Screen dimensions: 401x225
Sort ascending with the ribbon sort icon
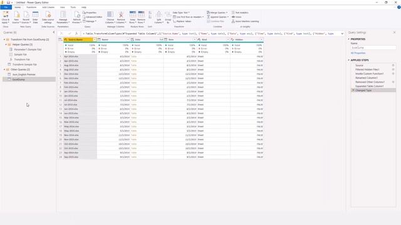coord(150,12)
